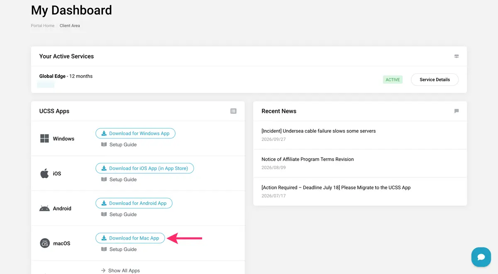Click the "macOS" platform label

click(x=62, y=243)
